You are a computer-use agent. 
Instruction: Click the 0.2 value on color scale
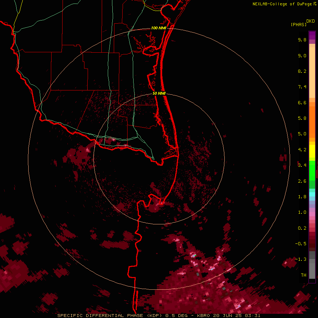[302, 228]
